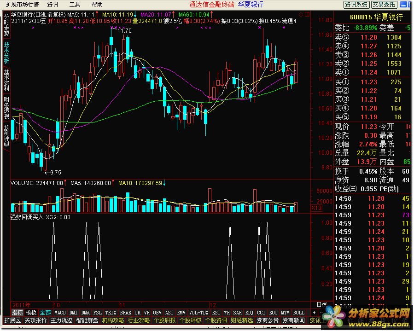The height and width of the screenshot is (331, 414).
Task: Click the 强势回调买入 XG2 indicator title
Action: [41, 217]
